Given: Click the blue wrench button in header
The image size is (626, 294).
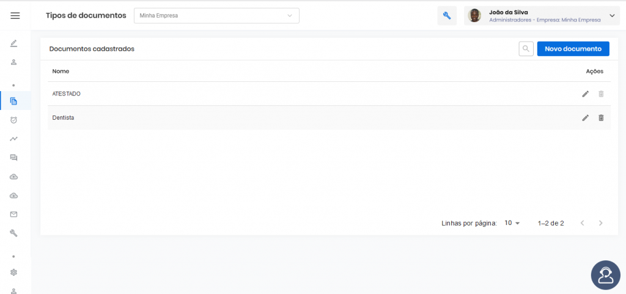Looking at the screenshot, I should point(447,16).
